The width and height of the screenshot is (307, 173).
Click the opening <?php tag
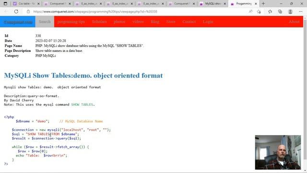click(9, 117)
